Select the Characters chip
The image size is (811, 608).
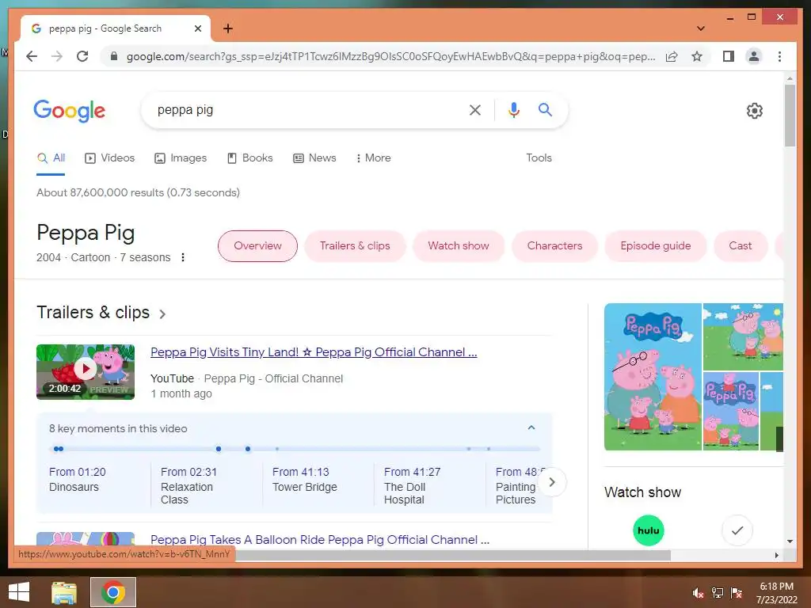click(x=554, y=246)
